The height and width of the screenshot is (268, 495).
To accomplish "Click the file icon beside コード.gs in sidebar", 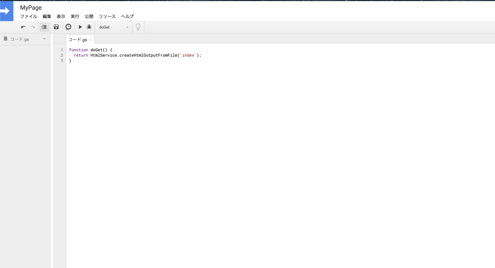I will click(5, 39).
